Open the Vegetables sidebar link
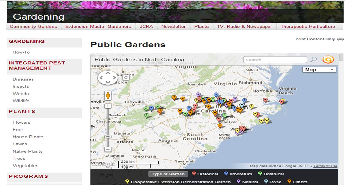 click(x=25, y=166)
